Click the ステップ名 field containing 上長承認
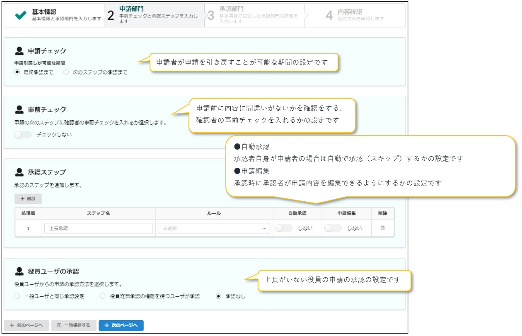 [99, 229]
